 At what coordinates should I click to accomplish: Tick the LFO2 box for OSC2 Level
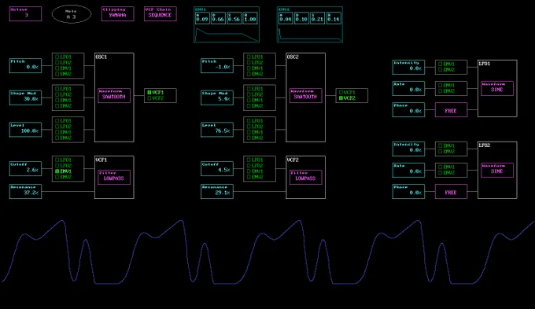pos(249,127)
